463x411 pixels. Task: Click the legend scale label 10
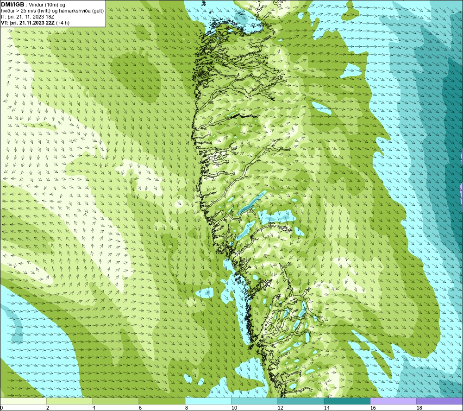pos(234,408)
